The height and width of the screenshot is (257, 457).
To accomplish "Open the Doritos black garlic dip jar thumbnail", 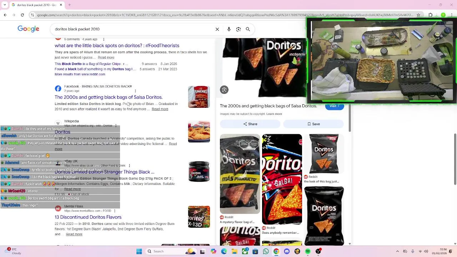I will [x=199, y=171].
